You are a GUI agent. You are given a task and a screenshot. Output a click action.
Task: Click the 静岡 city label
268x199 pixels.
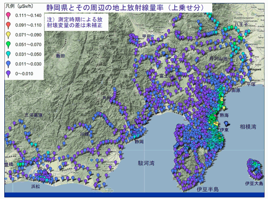(x=139, y=141)
